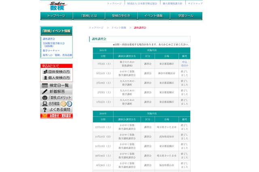Select 学習ツール navigation tab
The height and width of the screenshot is (172, 259).
tap(186, 16)
